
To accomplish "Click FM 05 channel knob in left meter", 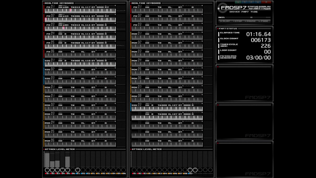I will click(x=67, y=170).
